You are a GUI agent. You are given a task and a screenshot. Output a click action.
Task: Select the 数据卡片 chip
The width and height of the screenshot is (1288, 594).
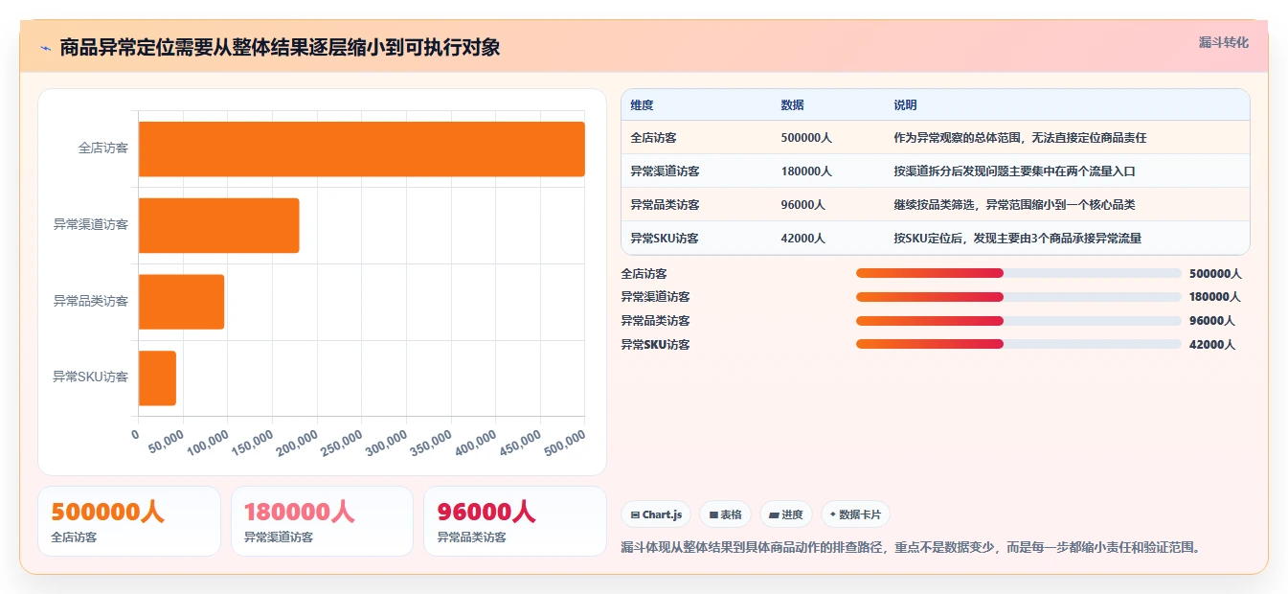pyautogui.click(x=855, y=514)
